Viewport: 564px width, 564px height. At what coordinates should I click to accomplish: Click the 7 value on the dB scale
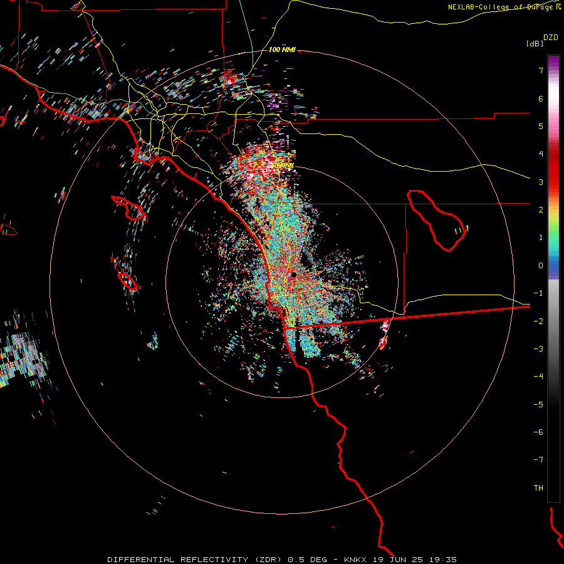[x=541, y=70]
